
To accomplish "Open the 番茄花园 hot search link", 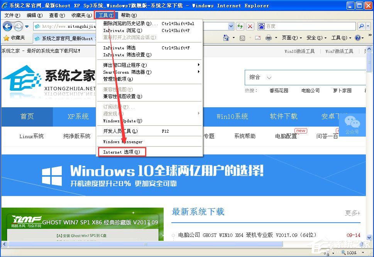I will [279, 90].
